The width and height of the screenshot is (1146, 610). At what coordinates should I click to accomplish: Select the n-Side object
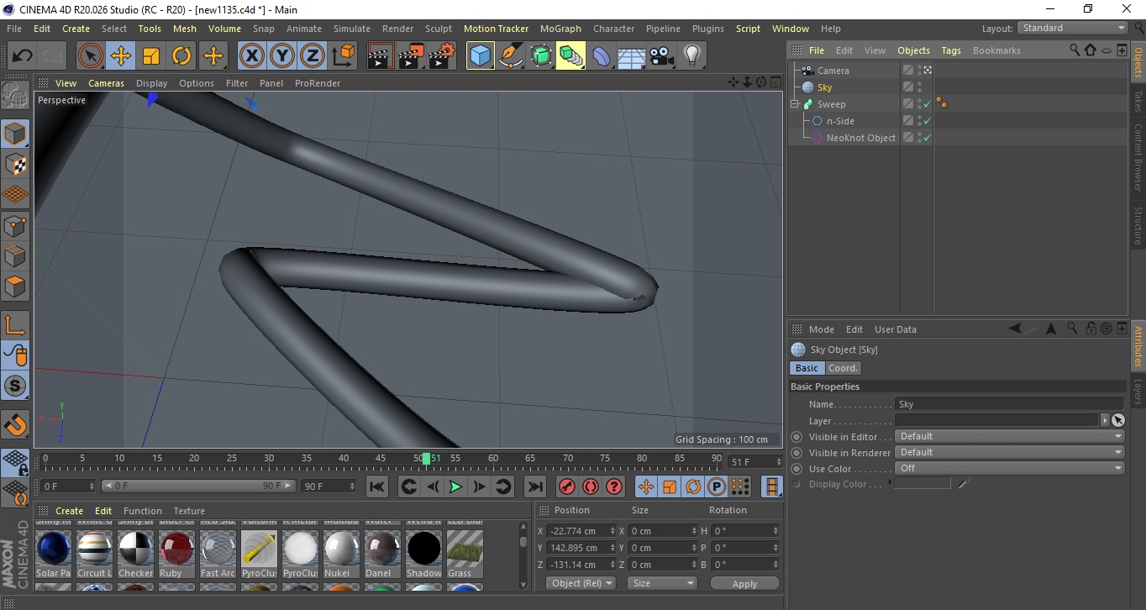pos(840,121)
